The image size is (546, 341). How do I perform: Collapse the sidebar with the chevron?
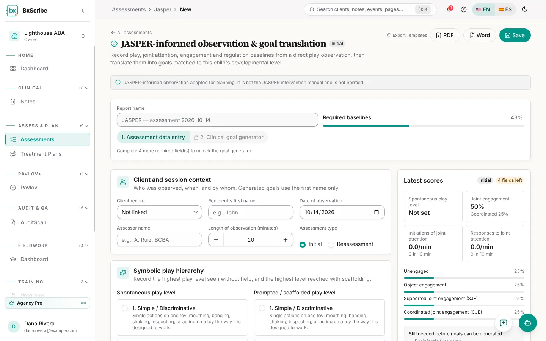(83, 11)
